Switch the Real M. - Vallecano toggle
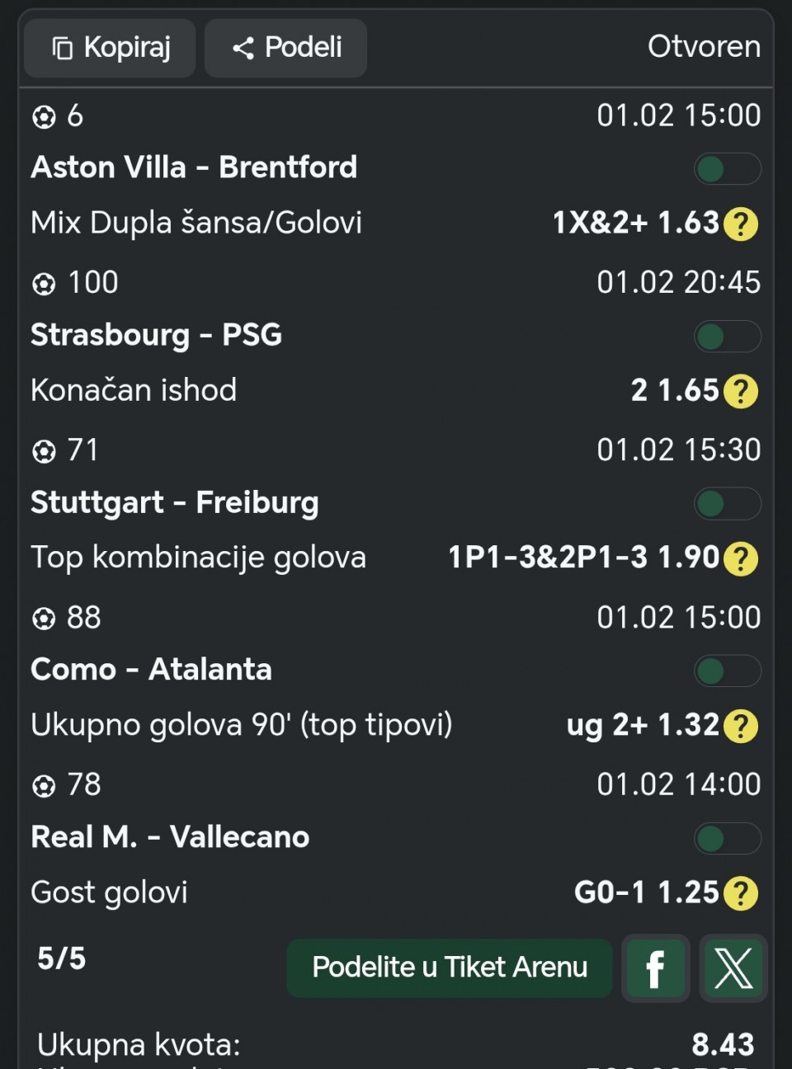Viewport: 792px width, 1069px height. (726, 839)
